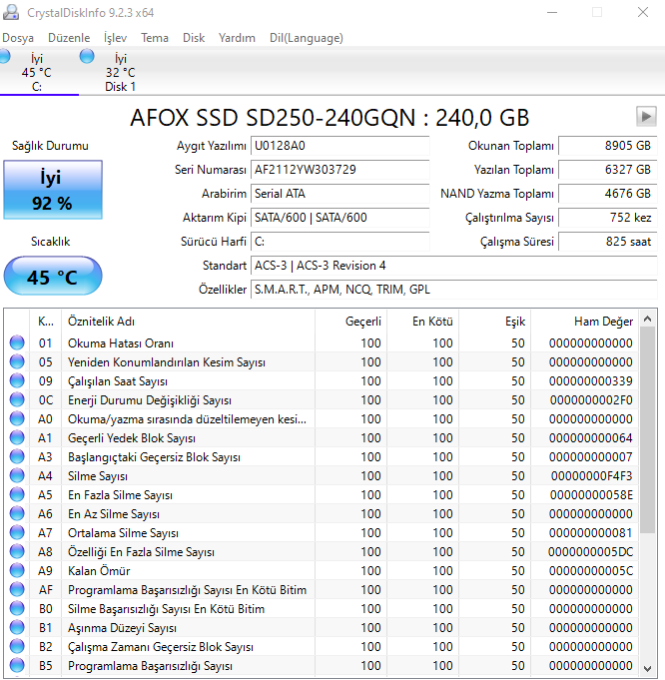Minimize the CrystalDiskInfo window
This screenshot has height=680, width=665.
point(552,12)
